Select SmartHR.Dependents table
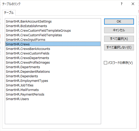 tap(53, 76)
